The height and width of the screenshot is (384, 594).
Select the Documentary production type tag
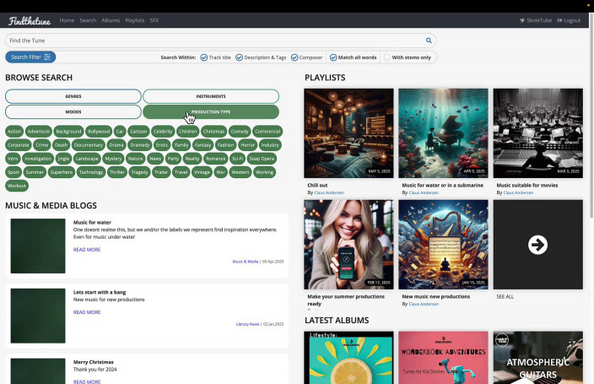pos(89,145)
